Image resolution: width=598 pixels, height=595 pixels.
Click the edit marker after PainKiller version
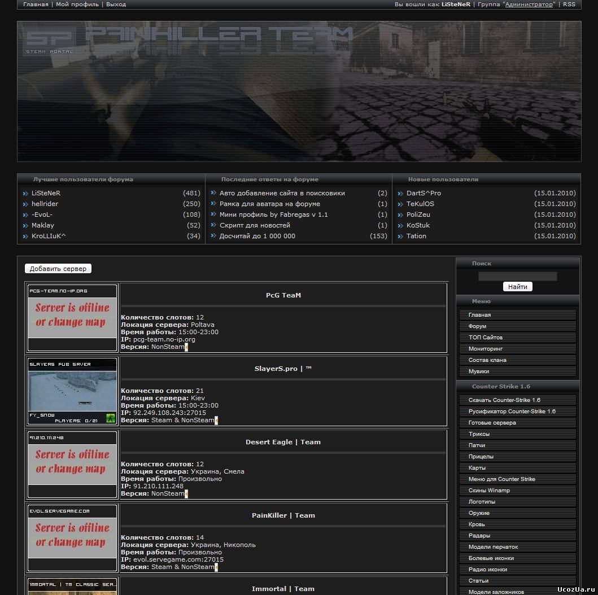click(x=216, y=567)
